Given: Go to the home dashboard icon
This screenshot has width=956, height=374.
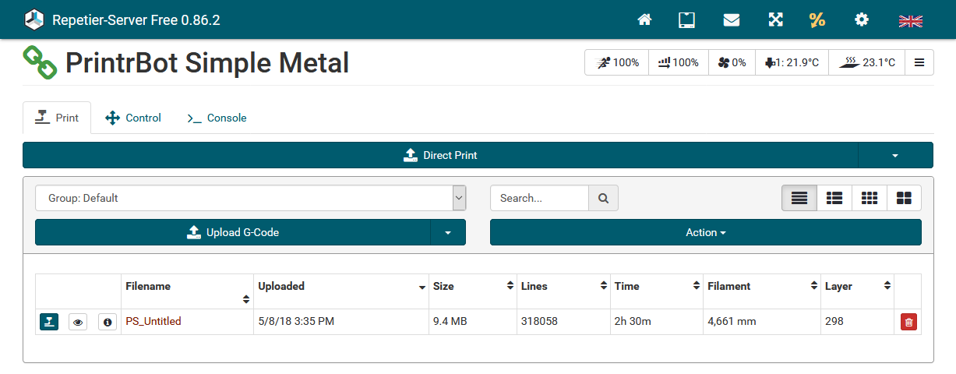Looking at the screenshot, I should tap(644, 19).
